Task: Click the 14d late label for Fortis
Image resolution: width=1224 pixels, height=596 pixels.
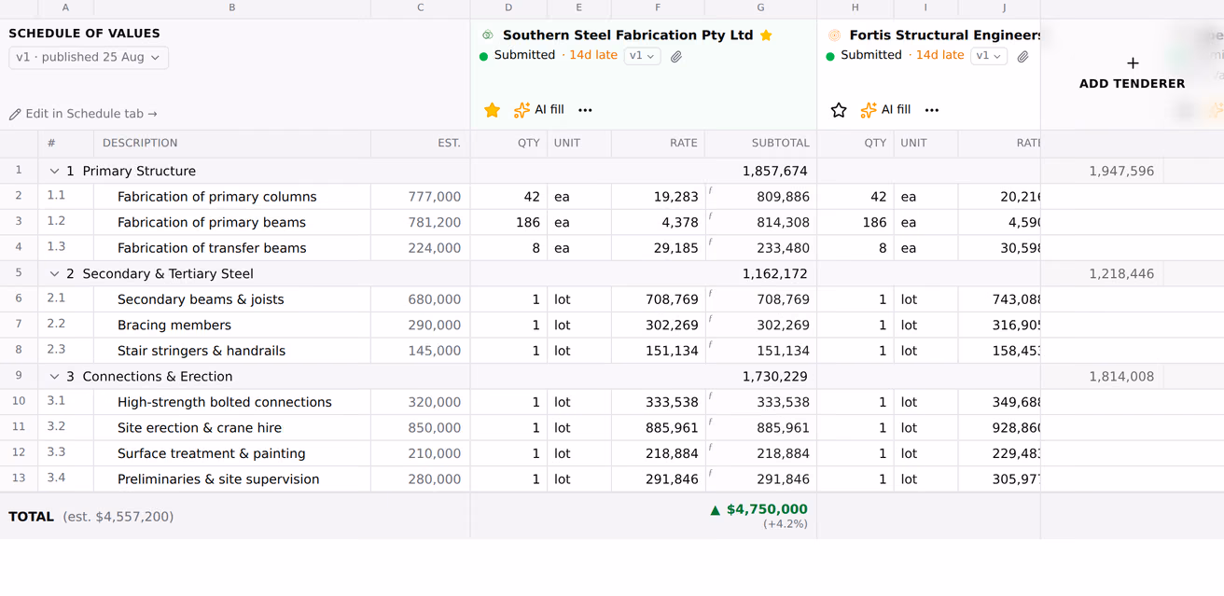Action: tap(939, 55)
